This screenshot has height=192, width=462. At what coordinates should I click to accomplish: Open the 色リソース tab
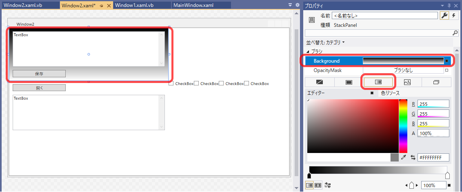[391, 93]
